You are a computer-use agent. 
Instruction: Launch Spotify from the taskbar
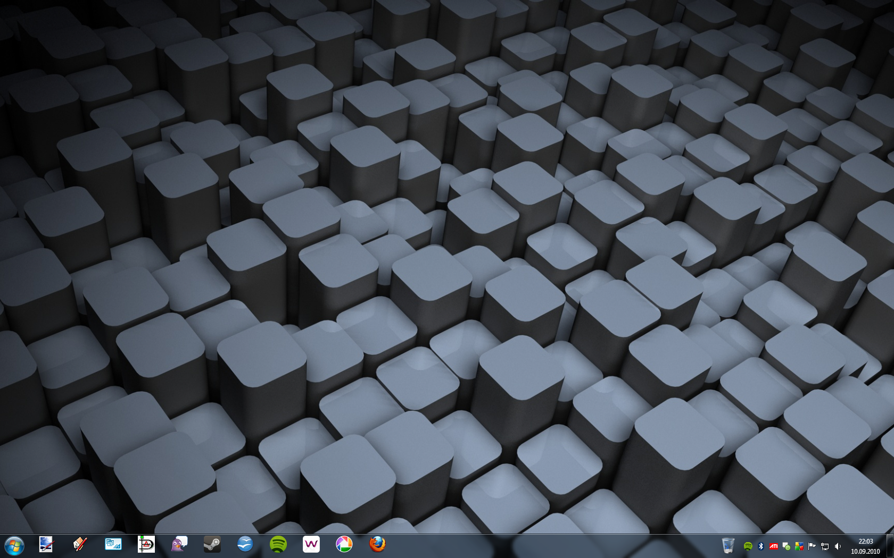278,544
